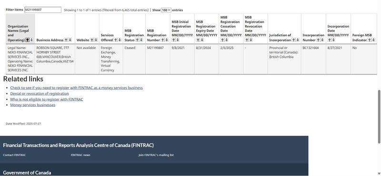The image size is (381, 176).
Task: Select the NEXO FINANCIAL SERVICES legal name cell
Action: coord(20,59)
